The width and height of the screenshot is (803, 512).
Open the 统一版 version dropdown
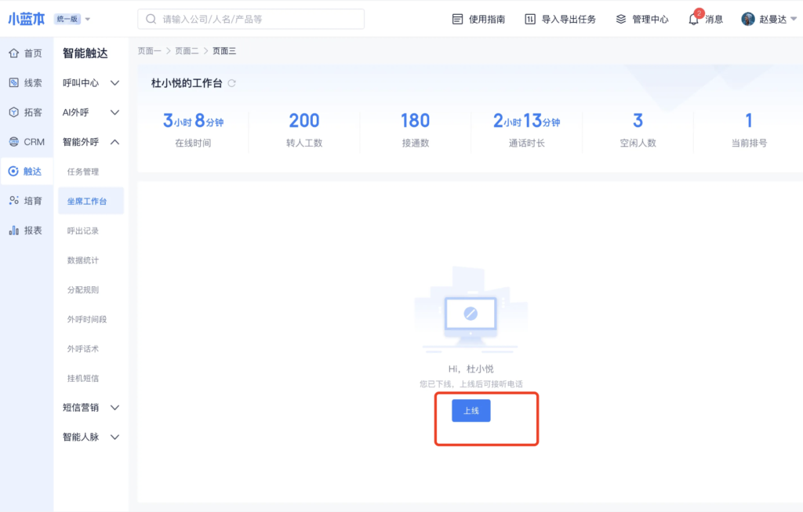pos(72,19)
